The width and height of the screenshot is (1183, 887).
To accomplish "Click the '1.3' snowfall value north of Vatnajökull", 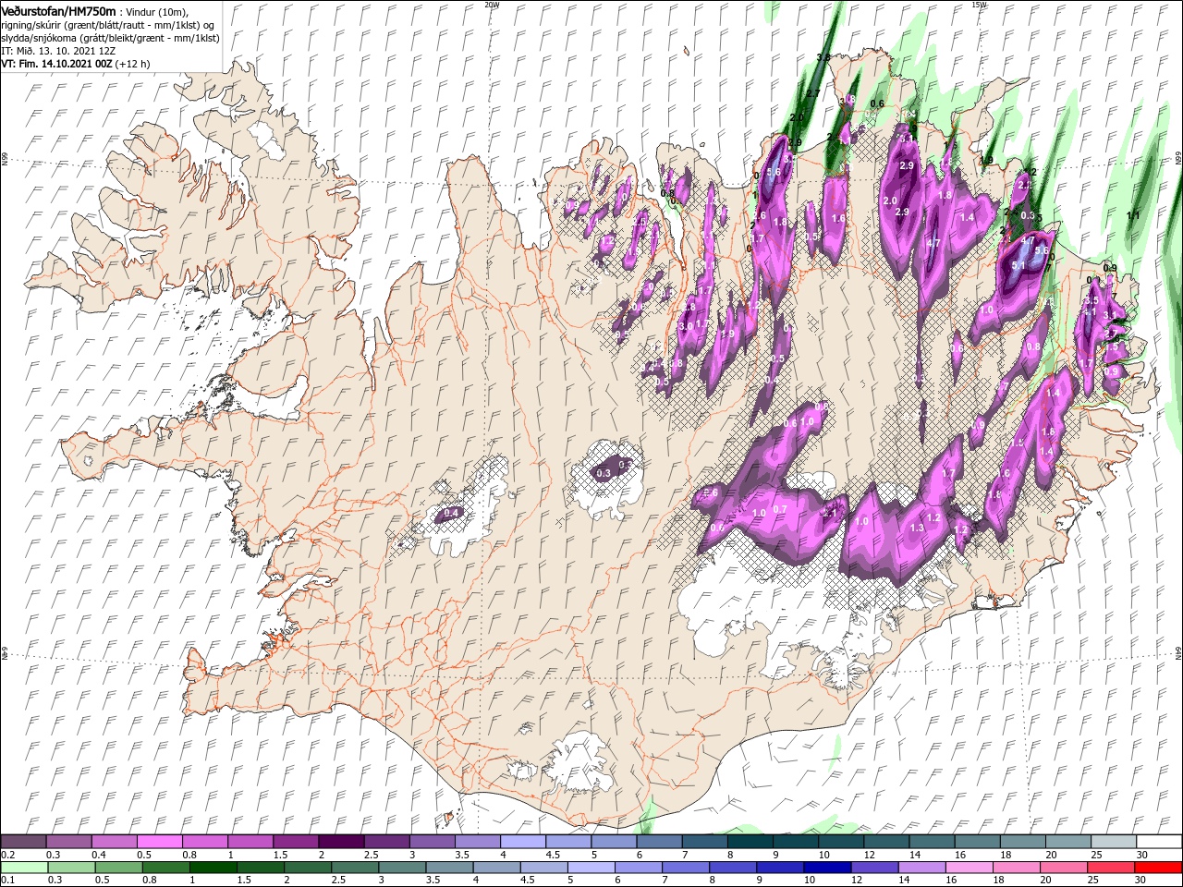I will (x=917, y=528).
